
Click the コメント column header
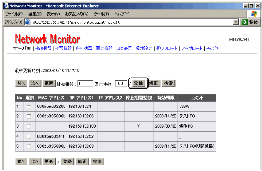click(197, 98)
